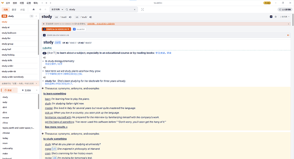Play the orange speaker on the CDEPE header

(x=288, y=35)
